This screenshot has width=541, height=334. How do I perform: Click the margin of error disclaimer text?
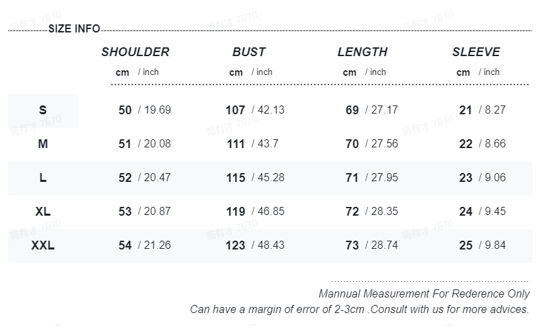(360, 309)
